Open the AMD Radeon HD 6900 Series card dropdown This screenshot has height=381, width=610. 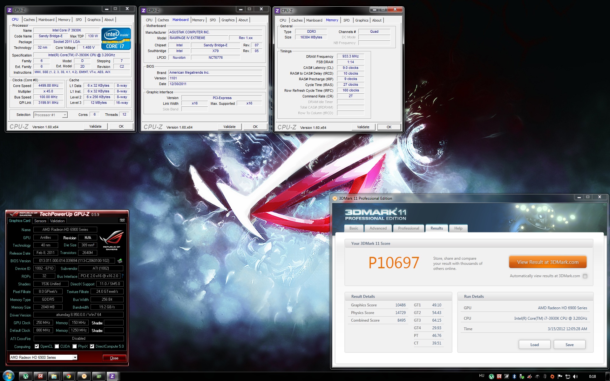tap(44, 358)
